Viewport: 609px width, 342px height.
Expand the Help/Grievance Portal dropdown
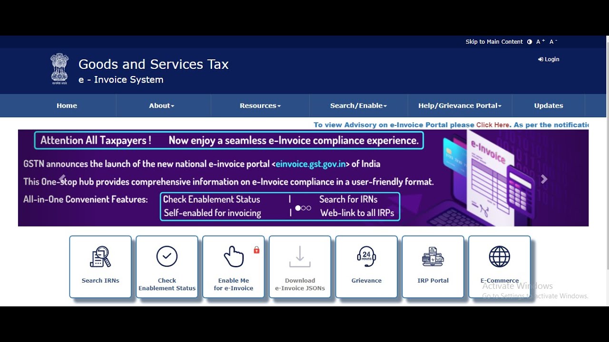(460, 105)
